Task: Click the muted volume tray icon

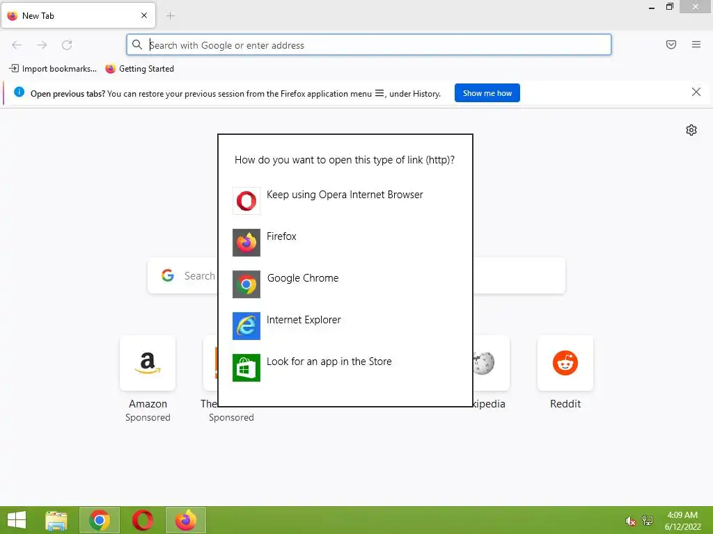Action: click(x=630, y=521)
